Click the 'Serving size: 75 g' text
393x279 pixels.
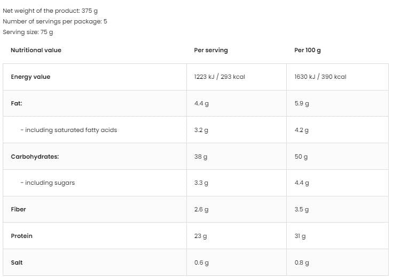(x=28, y=32)
